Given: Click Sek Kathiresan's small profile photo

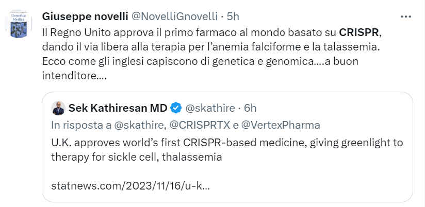Looking at the screenshot, I should pos(58,108).
